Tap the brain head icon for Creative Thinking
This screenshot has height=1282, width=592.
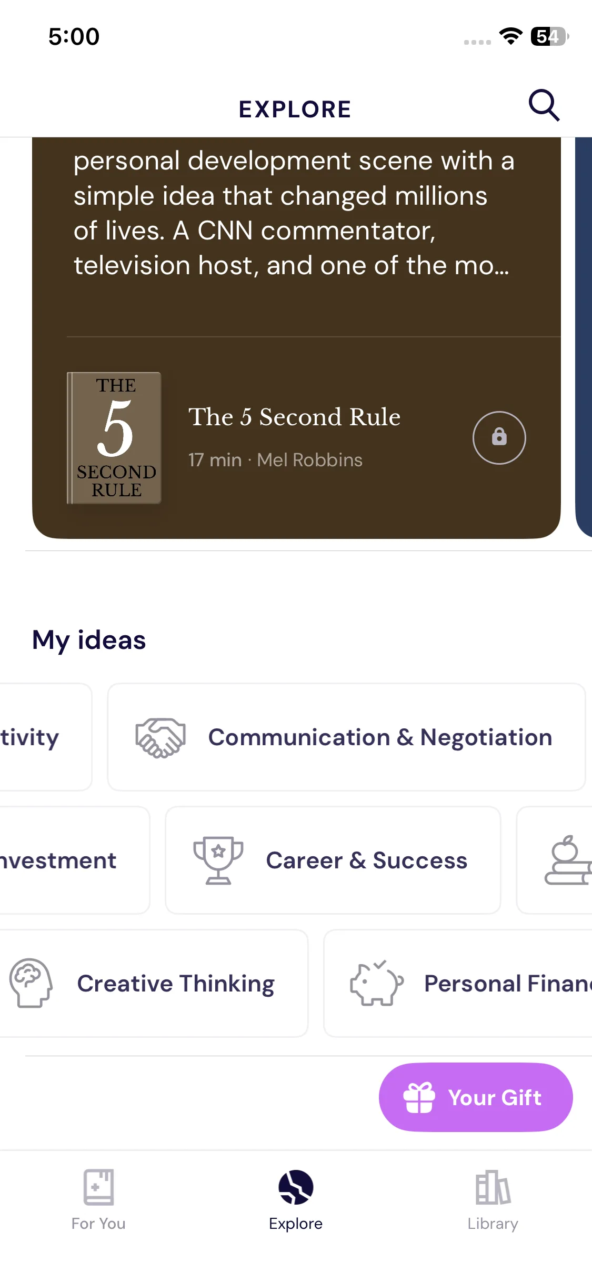point(31,983)
